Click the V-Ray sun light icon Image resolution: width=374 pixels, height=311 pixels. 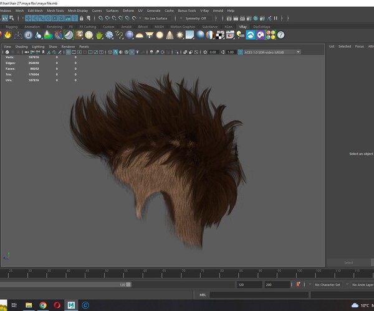(x=180, y=35)
